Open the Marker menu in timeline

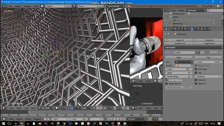pyautogui.click(x=19, y=119)
